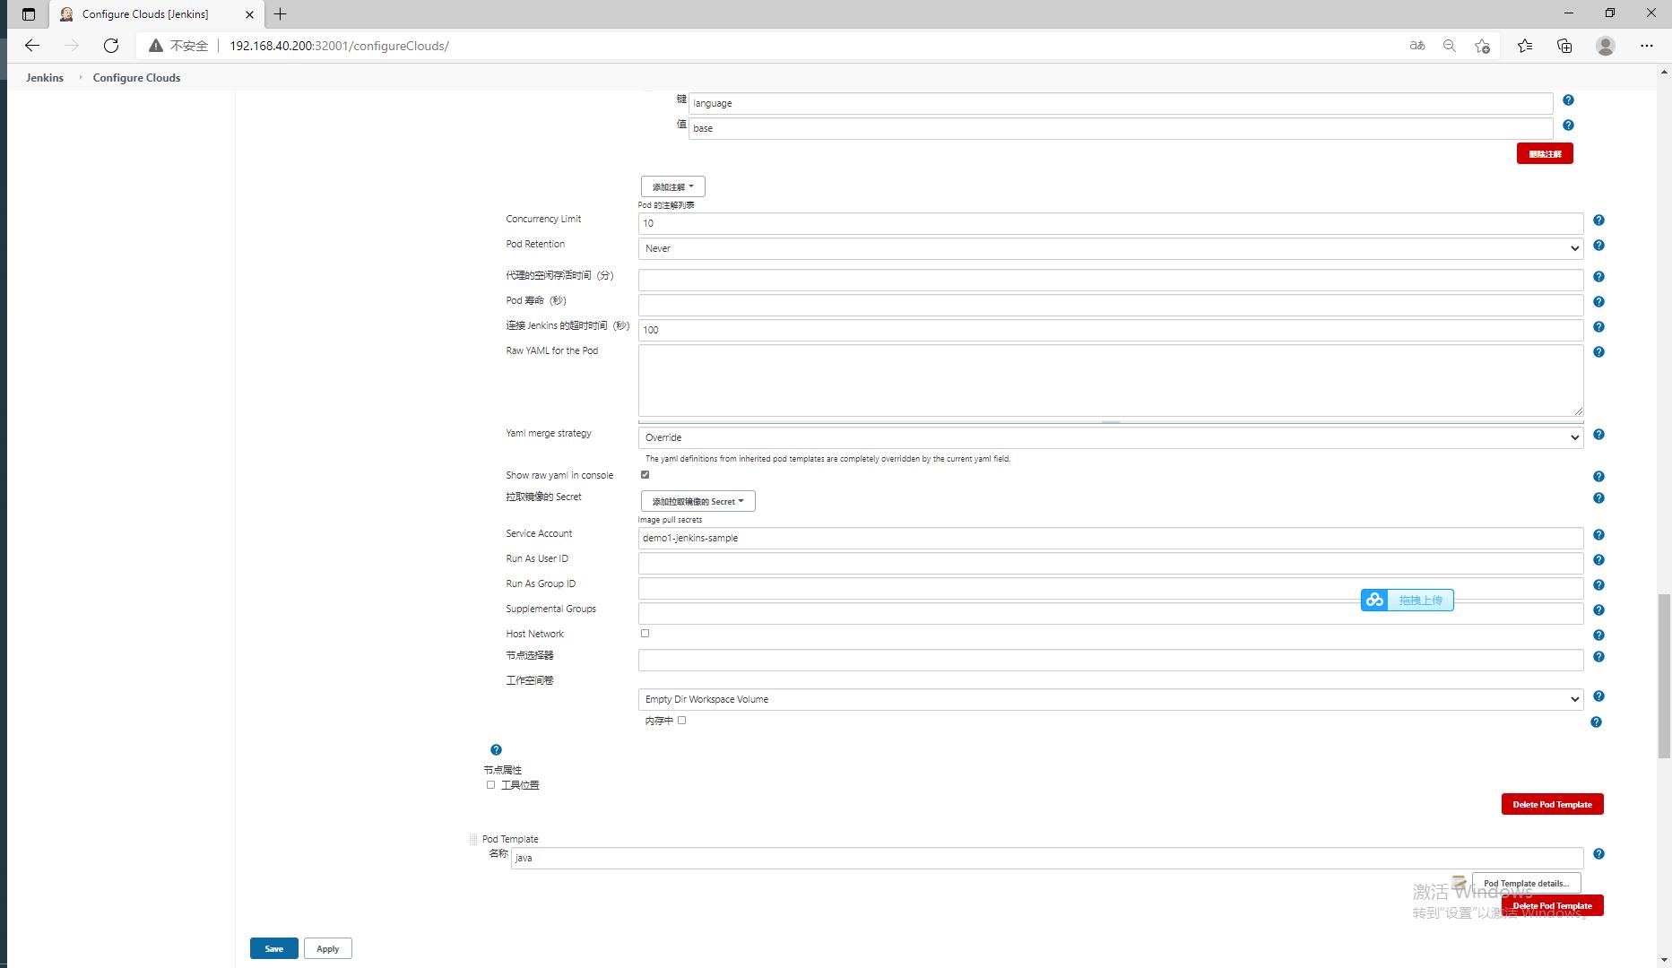
Task: Open help for Pod lifetime seconds
Action: (1598, 302)
